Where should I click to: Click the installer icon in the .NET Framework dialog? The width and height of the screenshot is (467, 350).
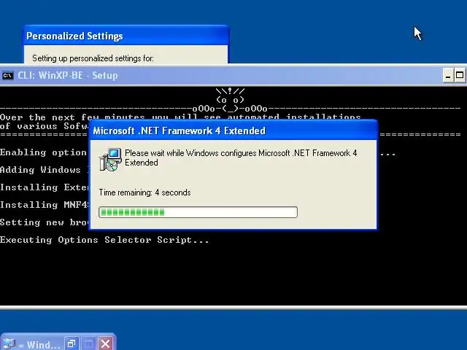click(x=110, y=160)
